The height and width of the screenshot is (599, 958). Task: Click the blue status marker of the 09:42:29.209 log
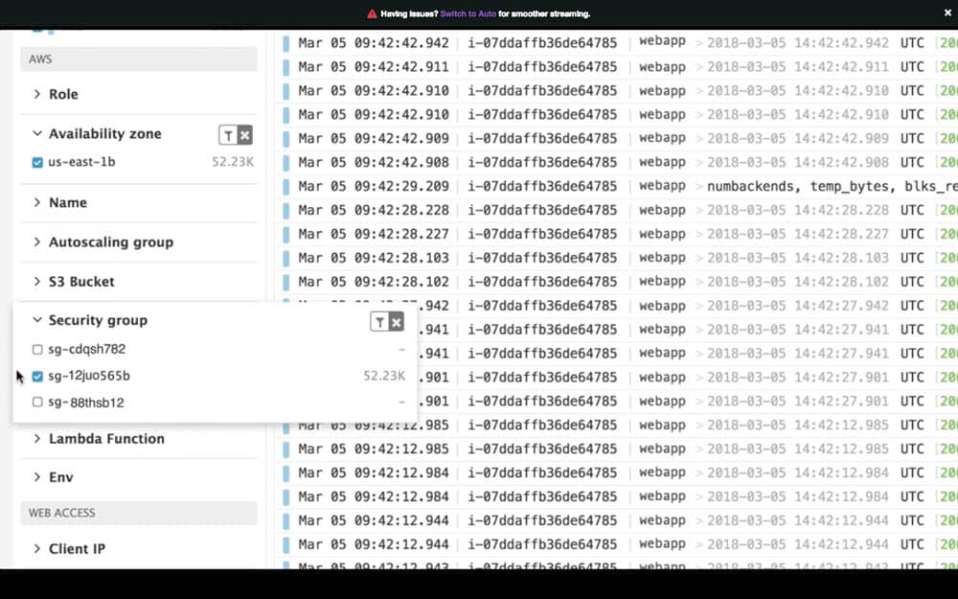285,186
